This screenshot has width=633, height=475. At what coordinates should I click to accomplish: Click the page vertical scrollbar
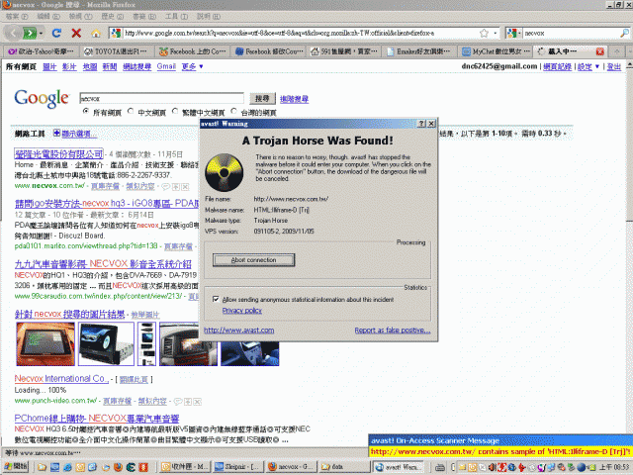[x=629, y=253]
